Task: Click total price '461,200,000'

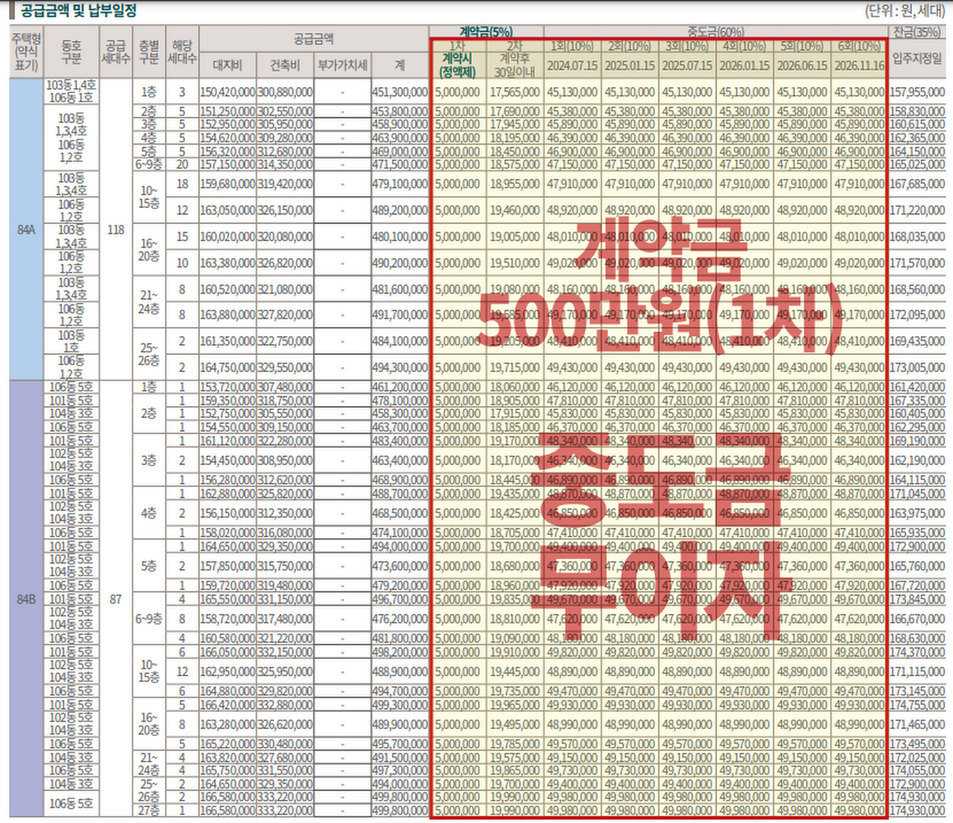Action: point(400,387)
